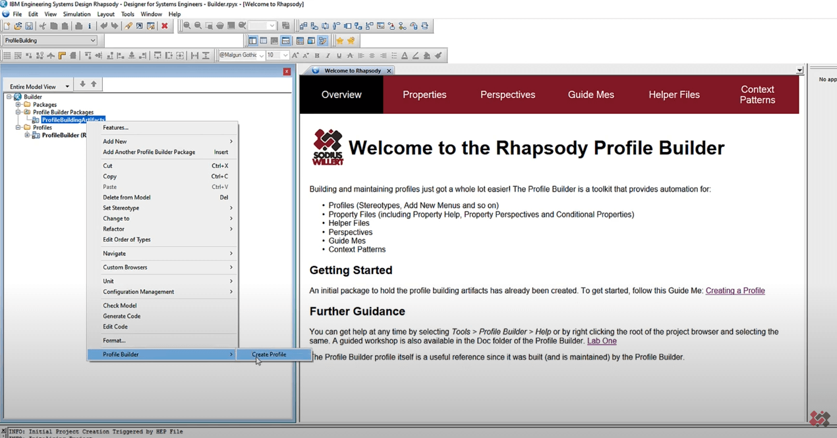Click the Zoom Out magnifier icon

[198, 26]
